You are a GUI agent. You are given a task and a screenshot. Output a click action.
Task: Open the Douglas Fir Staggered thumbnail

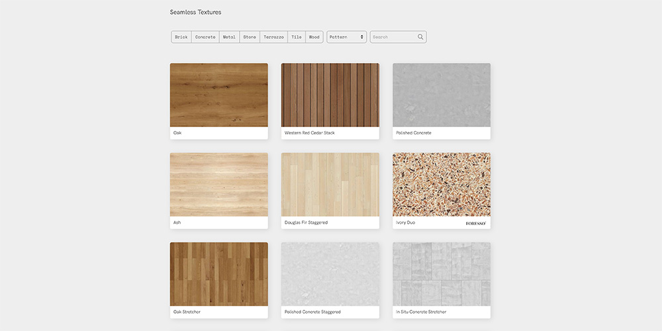coord(330,185)
